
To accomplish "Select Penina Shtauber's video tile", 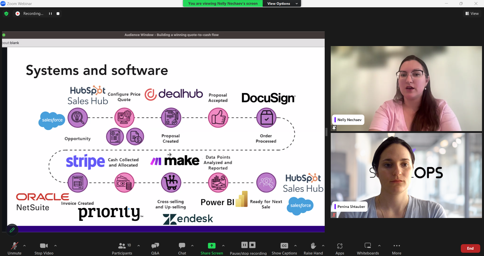I will click(x=406, y=175).
